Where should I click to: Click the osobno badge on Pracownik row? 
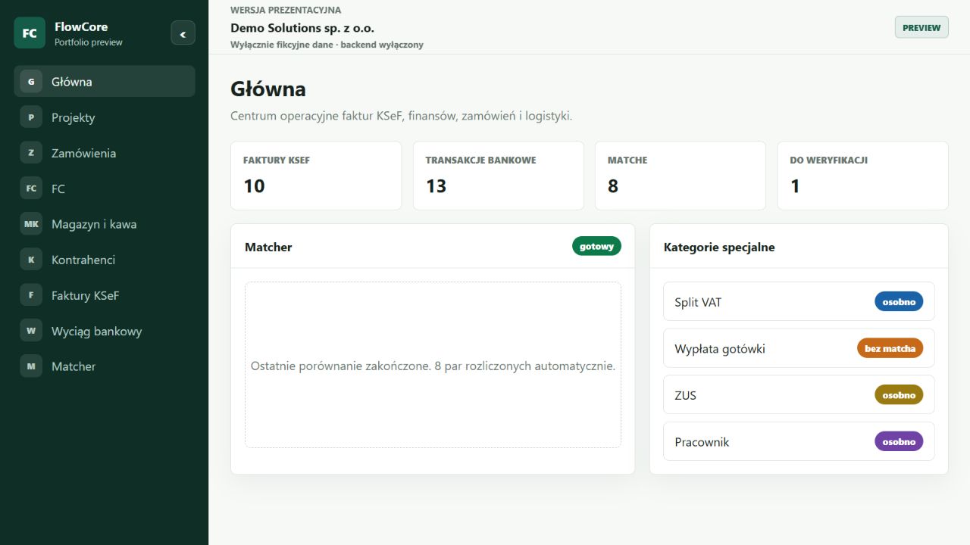click(899, 441)
